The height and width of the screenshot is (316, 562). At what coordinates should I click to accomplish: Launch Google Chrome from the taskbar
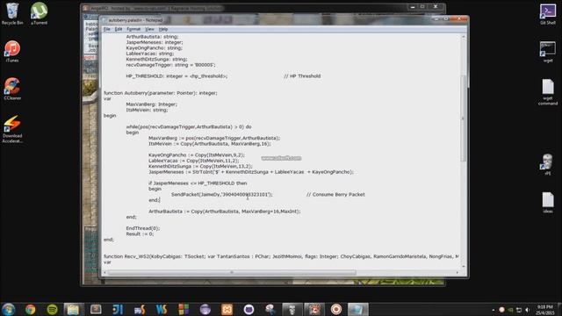31,309
